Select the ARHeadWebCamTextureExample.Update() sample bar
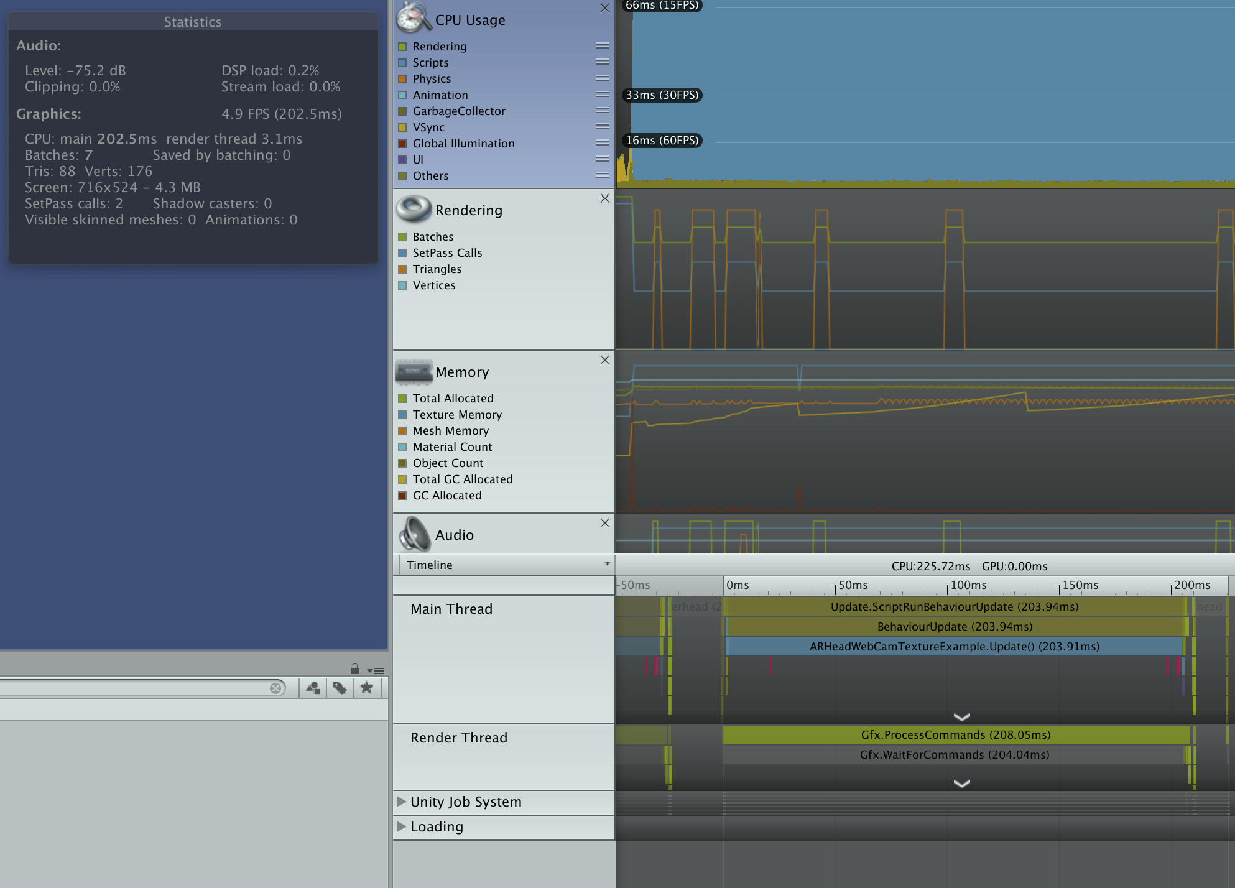 [x=954, y=647]
